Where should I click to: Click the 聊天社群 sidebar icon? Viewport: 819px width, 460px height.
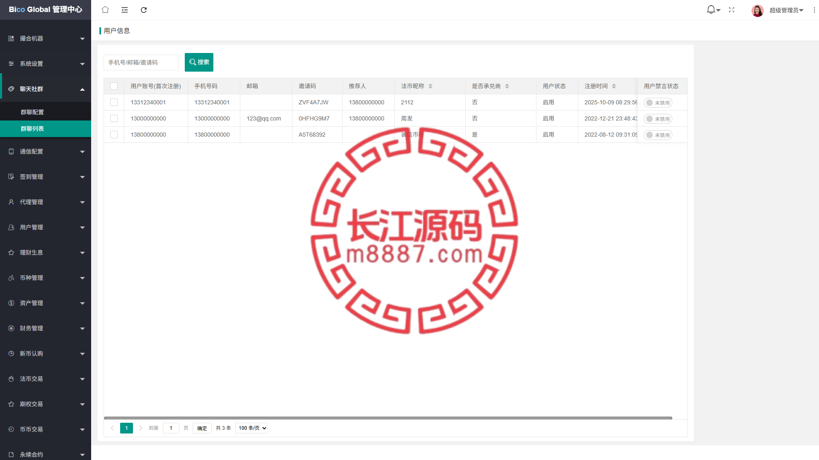click(x=11, y=89)
